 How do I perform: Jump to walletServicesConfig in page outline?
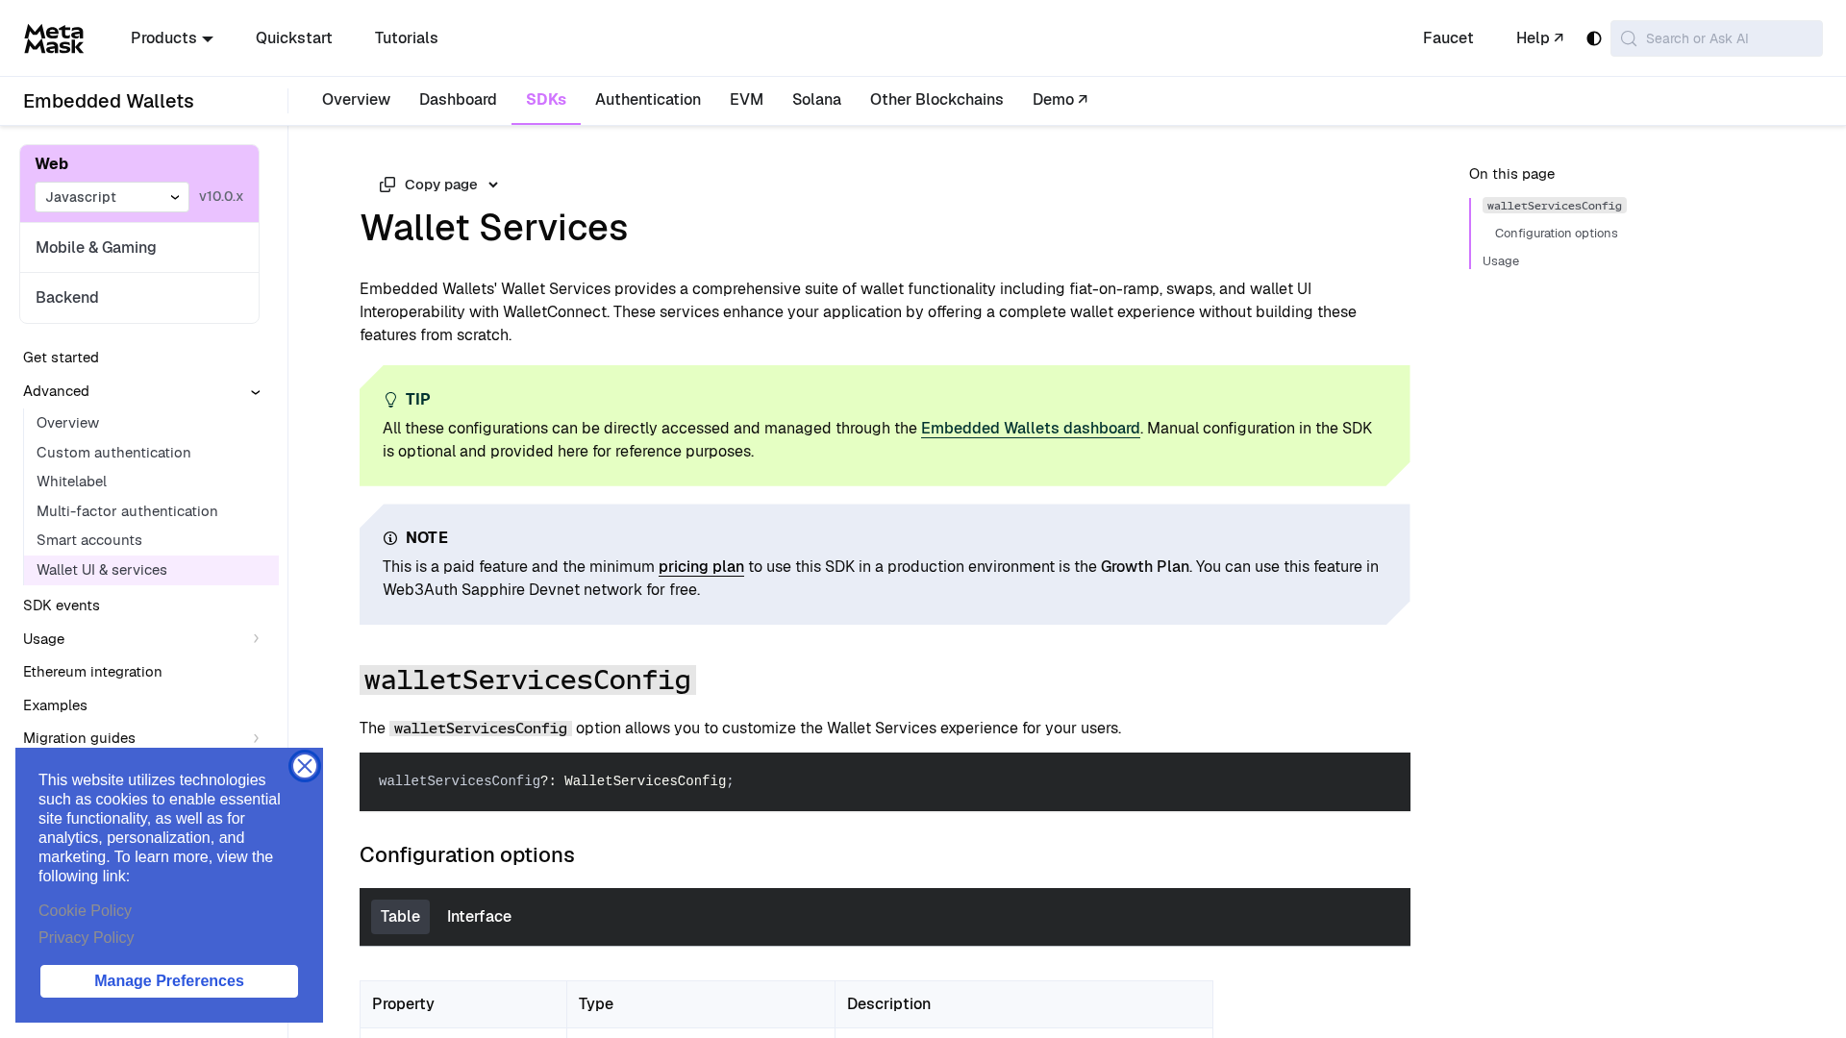tap(1554, 206)
